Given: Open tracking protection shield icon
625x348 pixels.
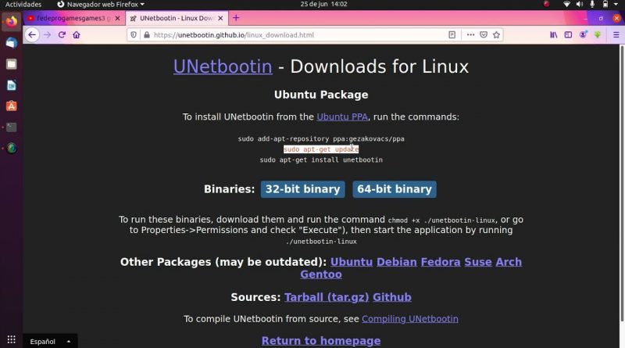Looking at the screenshot, I should 134,34.
